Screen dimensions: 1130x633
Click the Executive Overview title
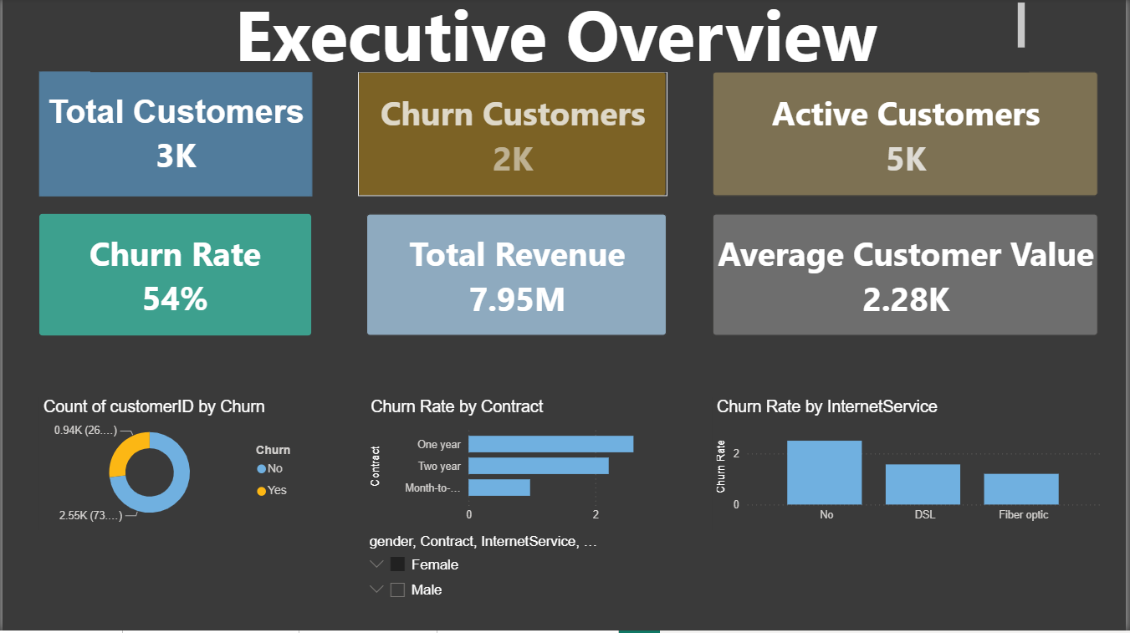click(557, 37)
